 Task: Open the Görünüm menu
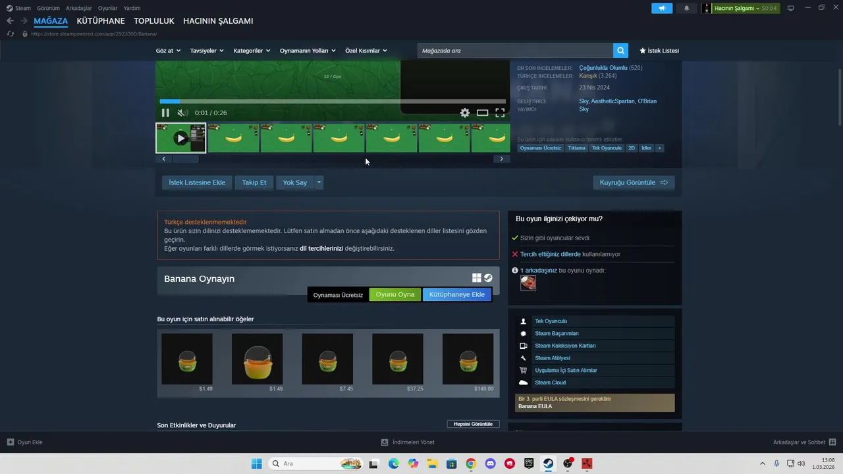pos(48,8)
